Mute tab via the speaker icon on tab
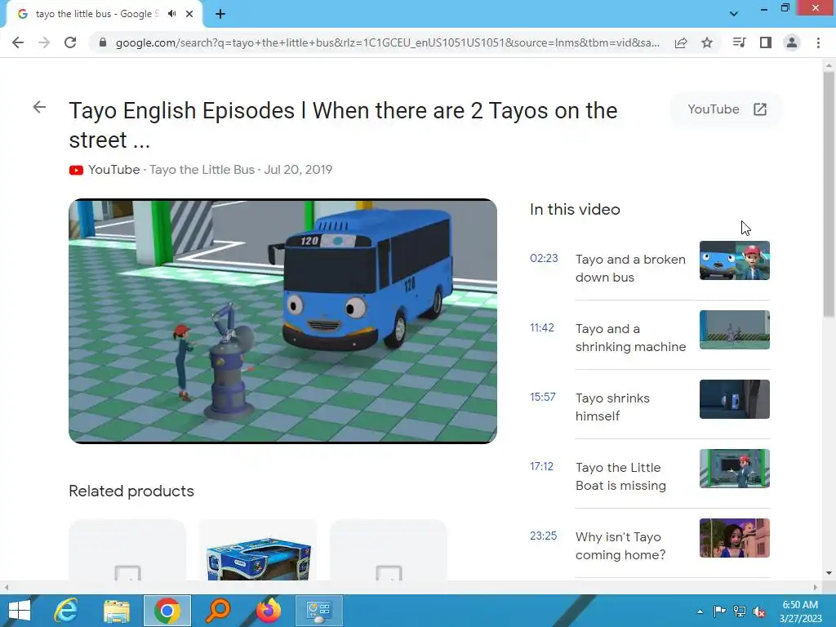This screenshot has height=627, width=836. pyautogui.click(x=171, y=14)
